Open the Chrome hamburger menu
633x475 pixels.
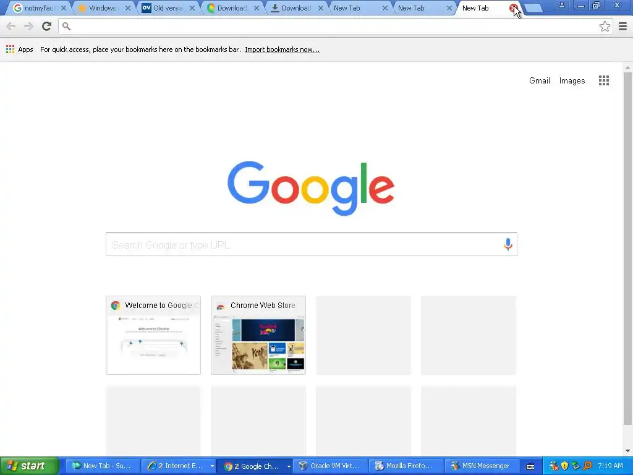click(623, 27)
